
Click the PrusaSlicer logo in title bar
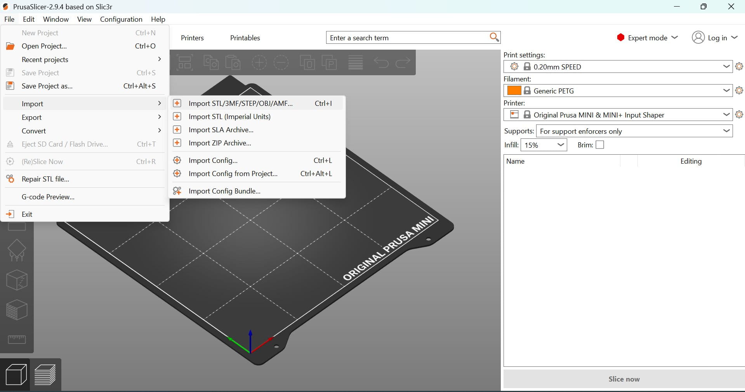click(x=5, y=7)
